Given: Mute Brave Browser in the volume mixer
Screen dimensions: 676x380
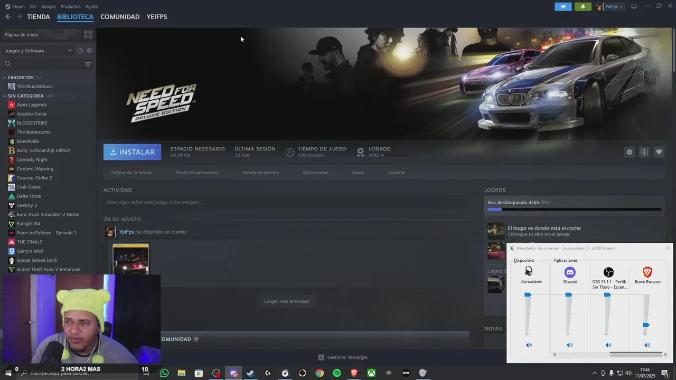Looking at the screenshot, I should [647, 345].
